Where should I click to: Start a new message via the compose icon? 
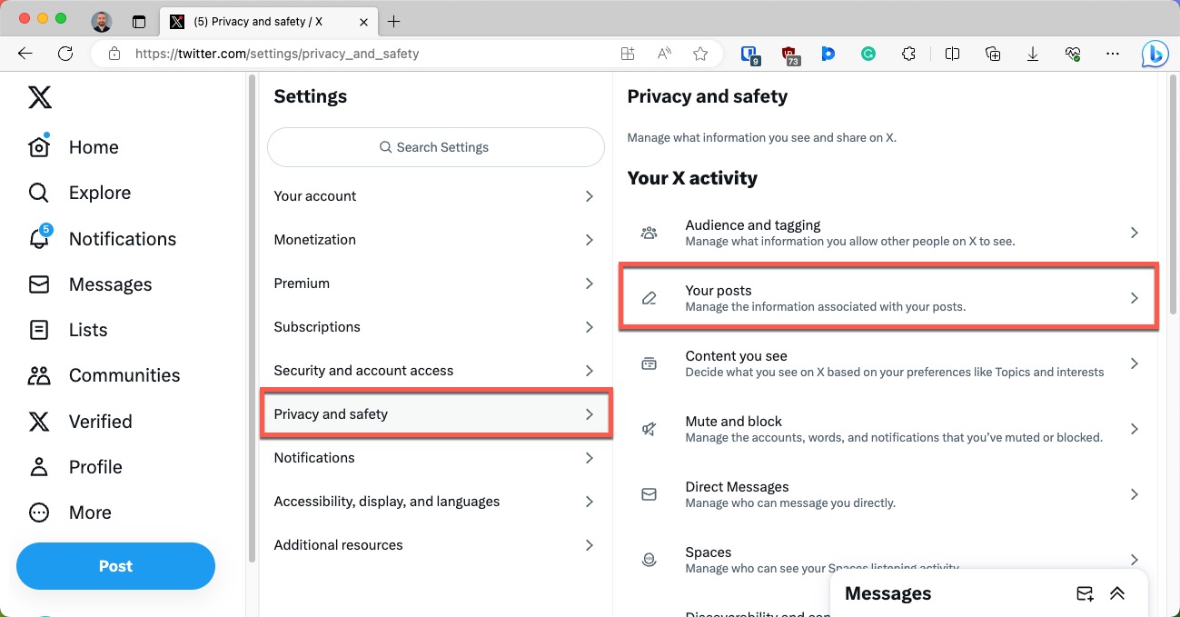tap(1085, 593)
